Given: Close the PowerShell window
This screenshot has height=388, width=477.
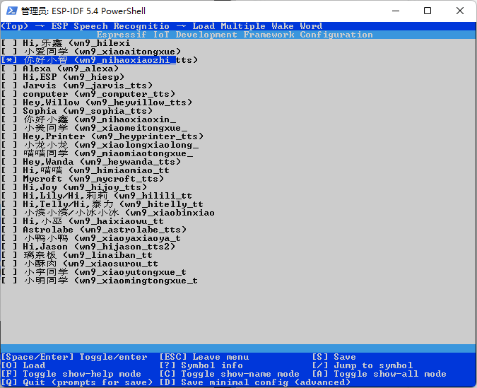Looking at the screenshot, I should [459, 11].
